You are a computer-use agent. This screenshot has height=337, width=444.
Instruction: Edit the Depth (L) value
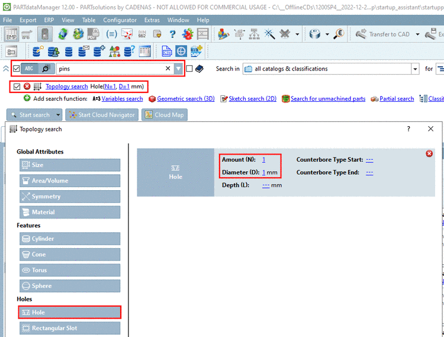point(266,185)
